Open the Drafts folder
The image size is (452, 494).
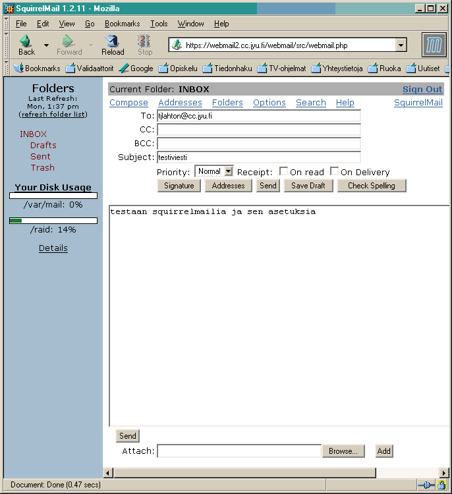[x=43, y=146]
